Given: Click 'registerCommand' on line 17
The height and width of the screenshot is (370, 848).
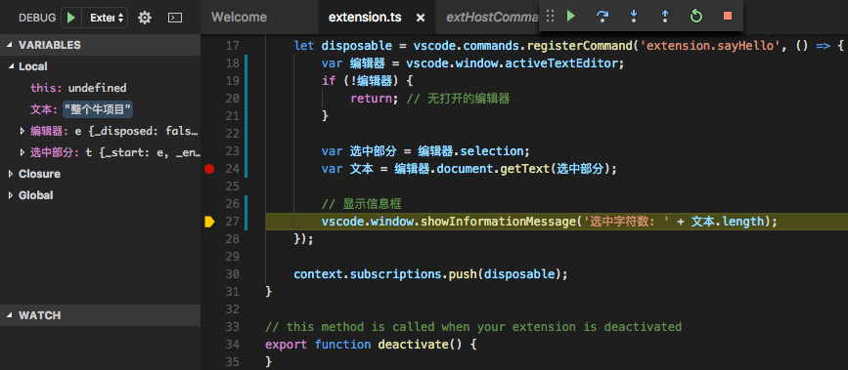Looking at the screenshot, I should [x=580, y=46].
